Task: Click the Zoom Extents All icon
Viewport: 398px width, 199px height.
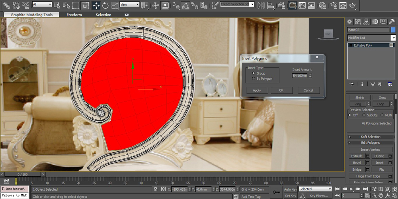Action: tap(394, 189)
